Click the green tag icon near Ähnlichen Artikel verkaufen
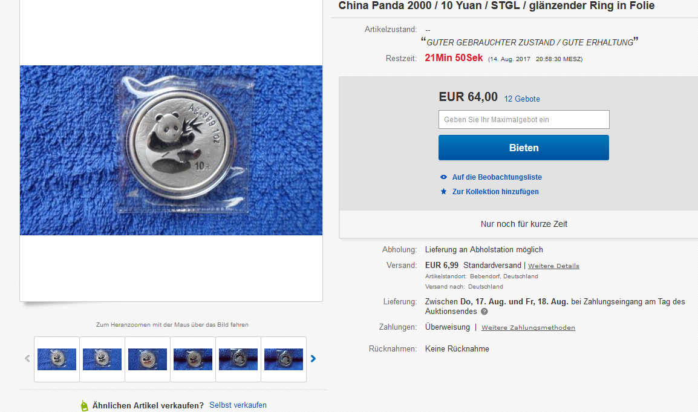The image size is (698, 412). pyautogui.click(x=84, y=405)
